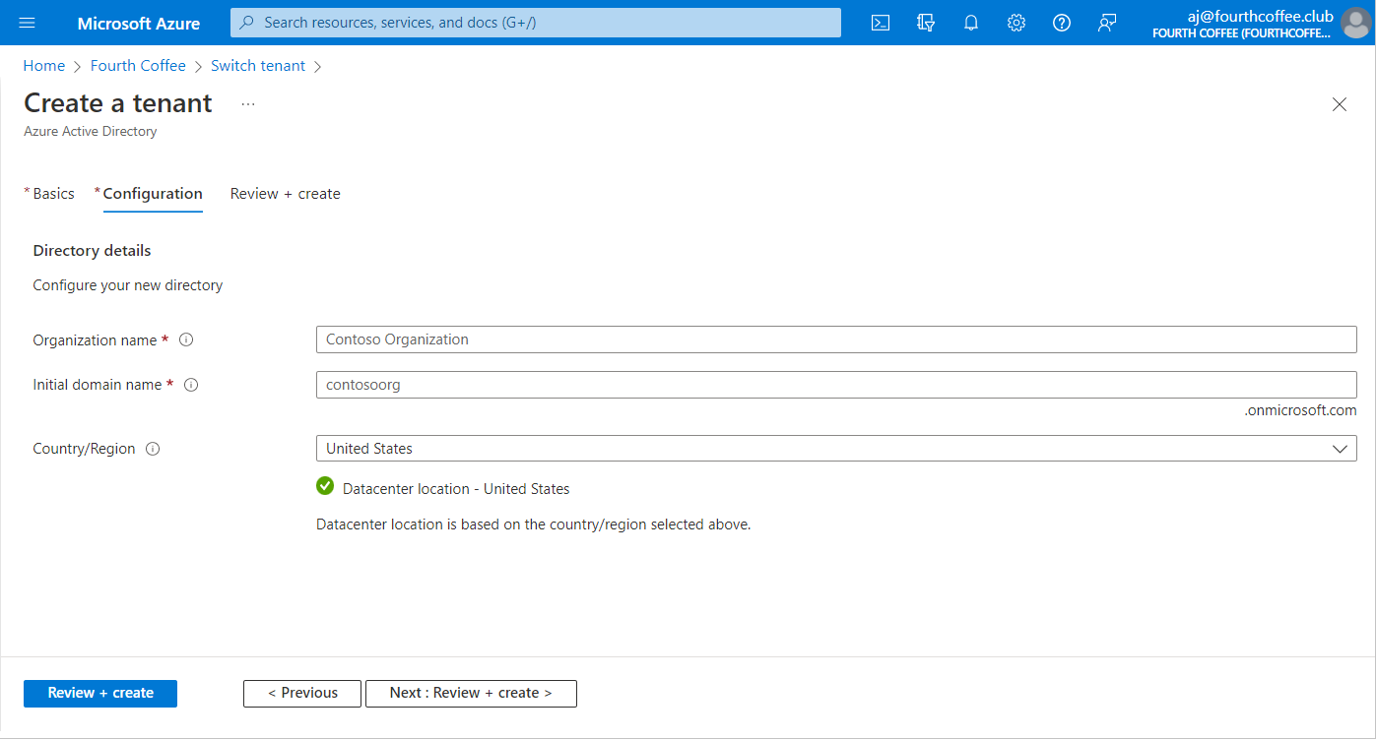1376x740 pixels.
Task: Show the notifications bell
Action: click(971, 23)
